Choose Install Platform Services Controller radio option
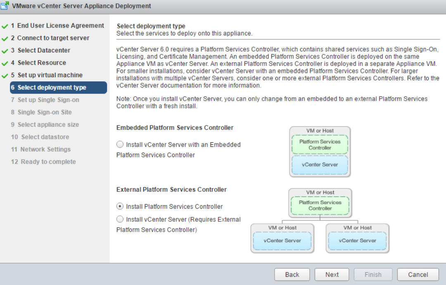The height and width of the screenshot is (285, 446). [120, 206]
